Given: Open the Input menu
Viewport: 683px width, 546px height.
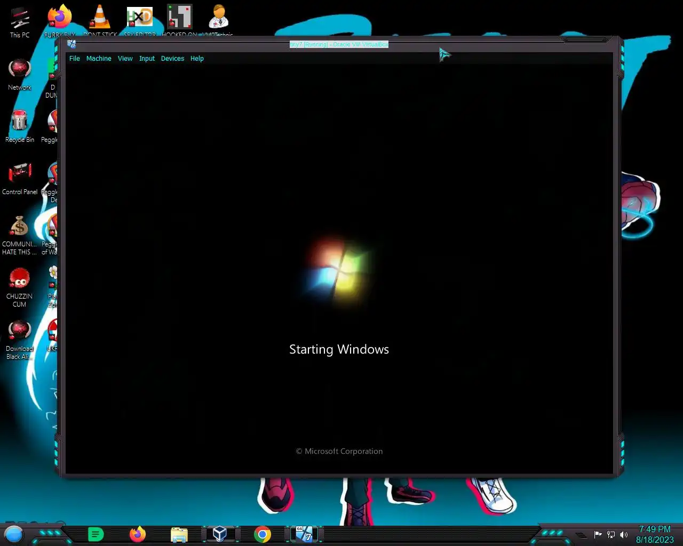Looking at the screenshot, I should 147,59.
